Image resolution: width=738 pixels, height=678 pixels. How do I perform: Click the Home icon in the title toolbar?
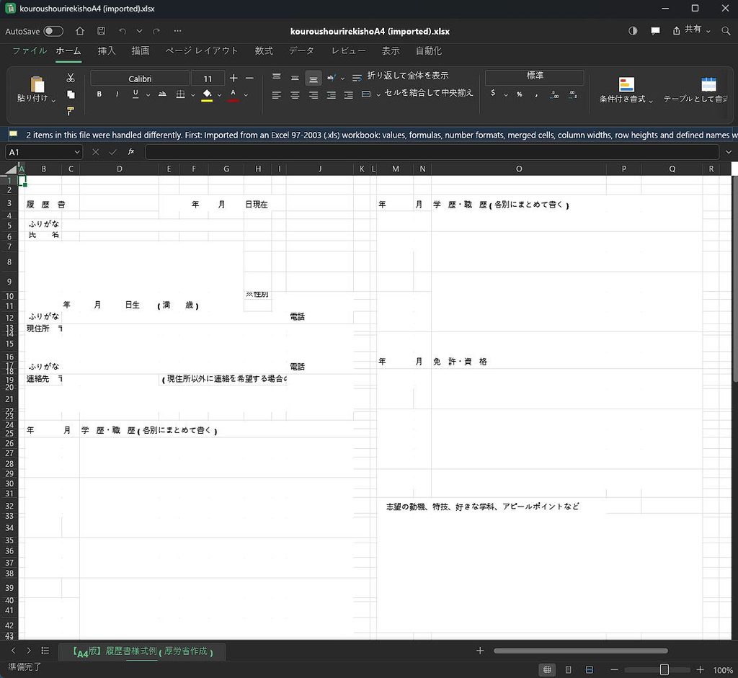point(80,31)
